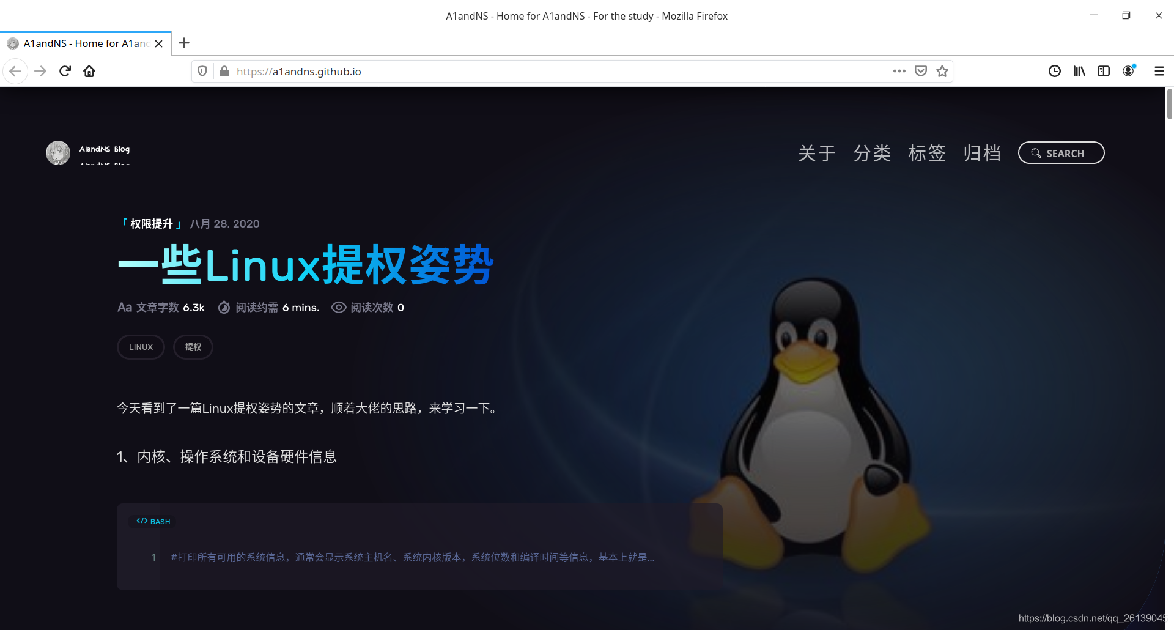Open a new tab with plus button
The image size is (1174, 630).
point(184,43)
